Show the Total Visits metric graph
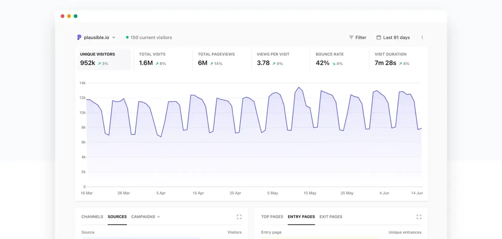The image size is (502, 239). click(x=163, y=59)
